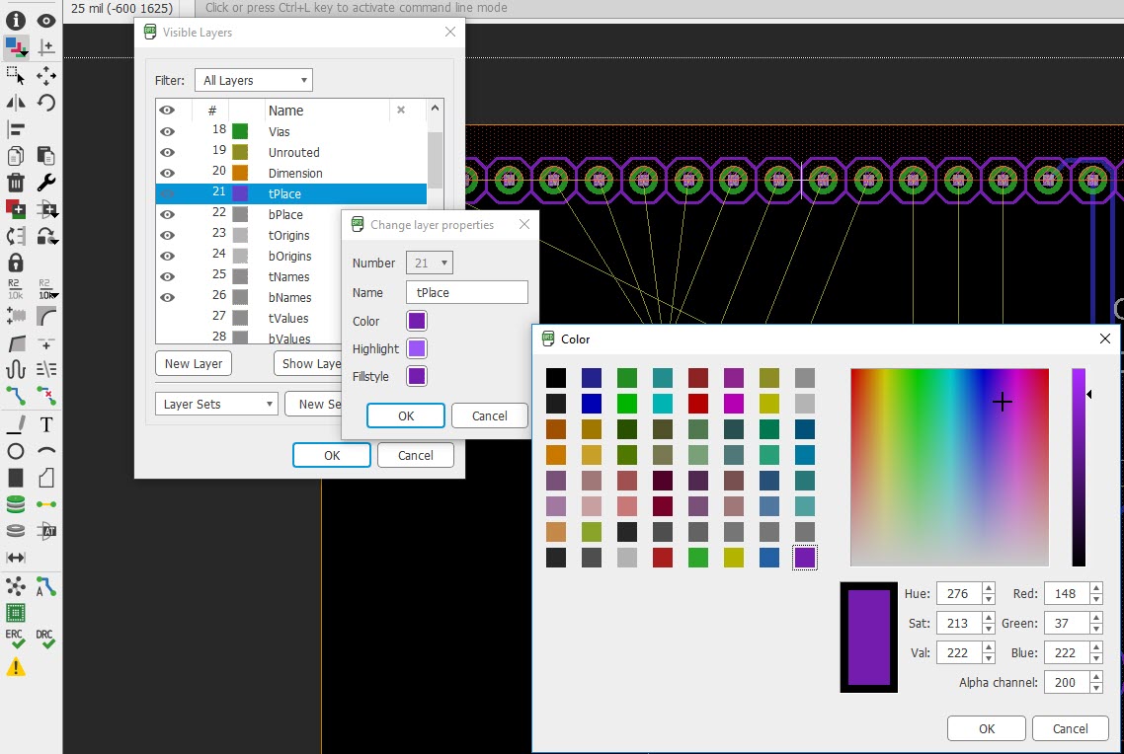Select the Align tool
This screenshot has width=1124, height=754.
15,129
